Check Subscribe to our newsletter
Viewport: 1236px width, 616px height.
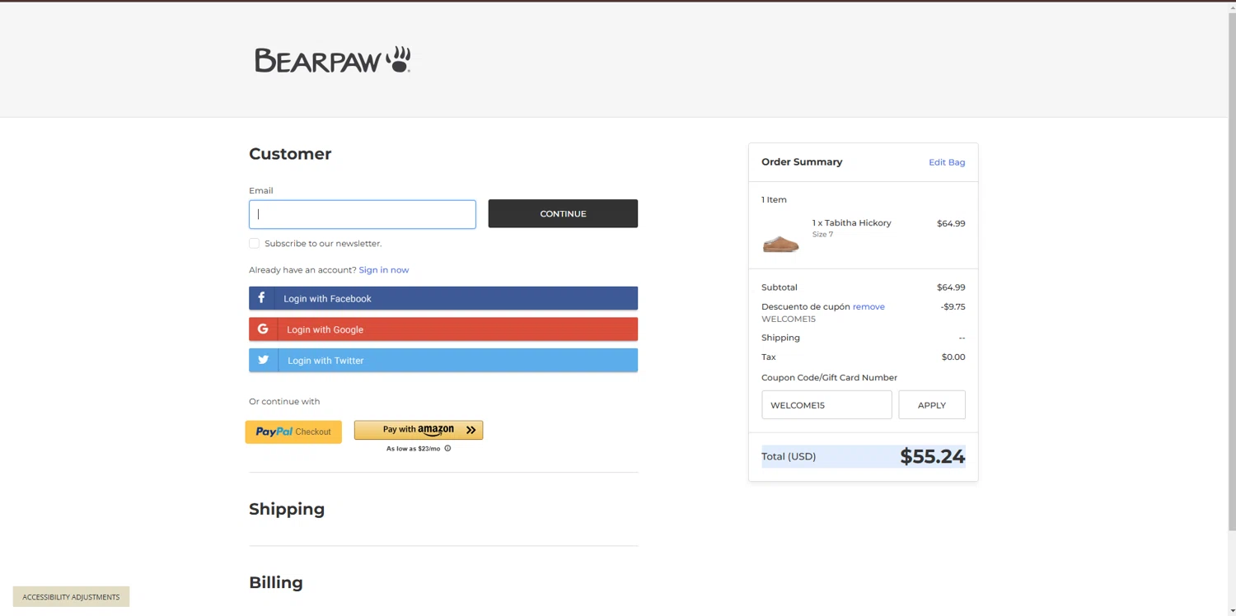[254, 243]
